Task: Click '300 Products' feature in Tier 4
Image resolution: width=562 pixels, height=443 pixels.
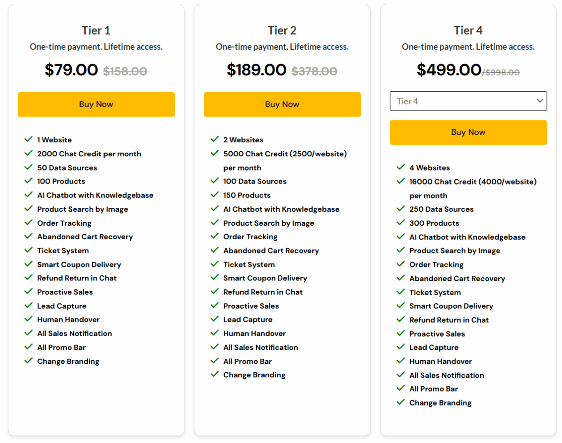Action: click(x=434, y=223)
